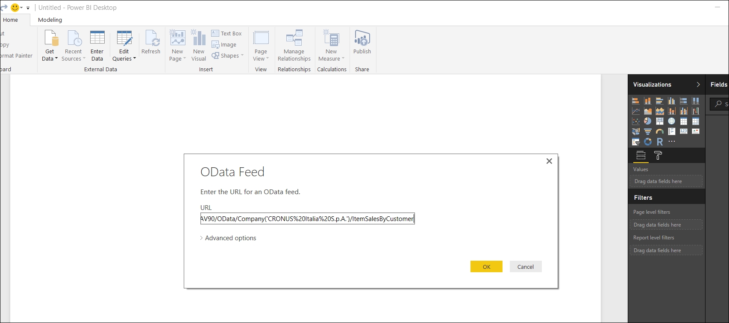Click the Fields search box
The image size is (729, 323).
720,104
